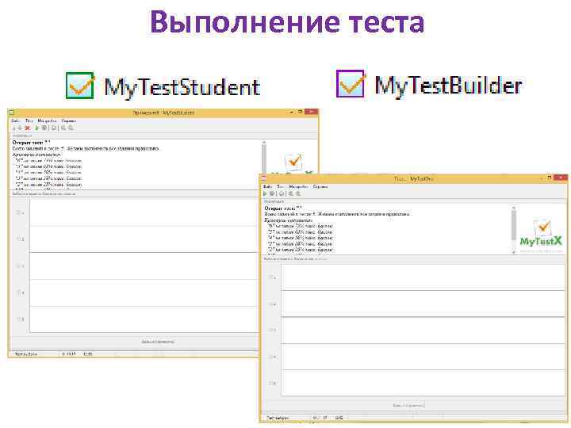Select answer option 1 in front window
This screenshot has width=571, height=428.
click(x=272, y=277)
